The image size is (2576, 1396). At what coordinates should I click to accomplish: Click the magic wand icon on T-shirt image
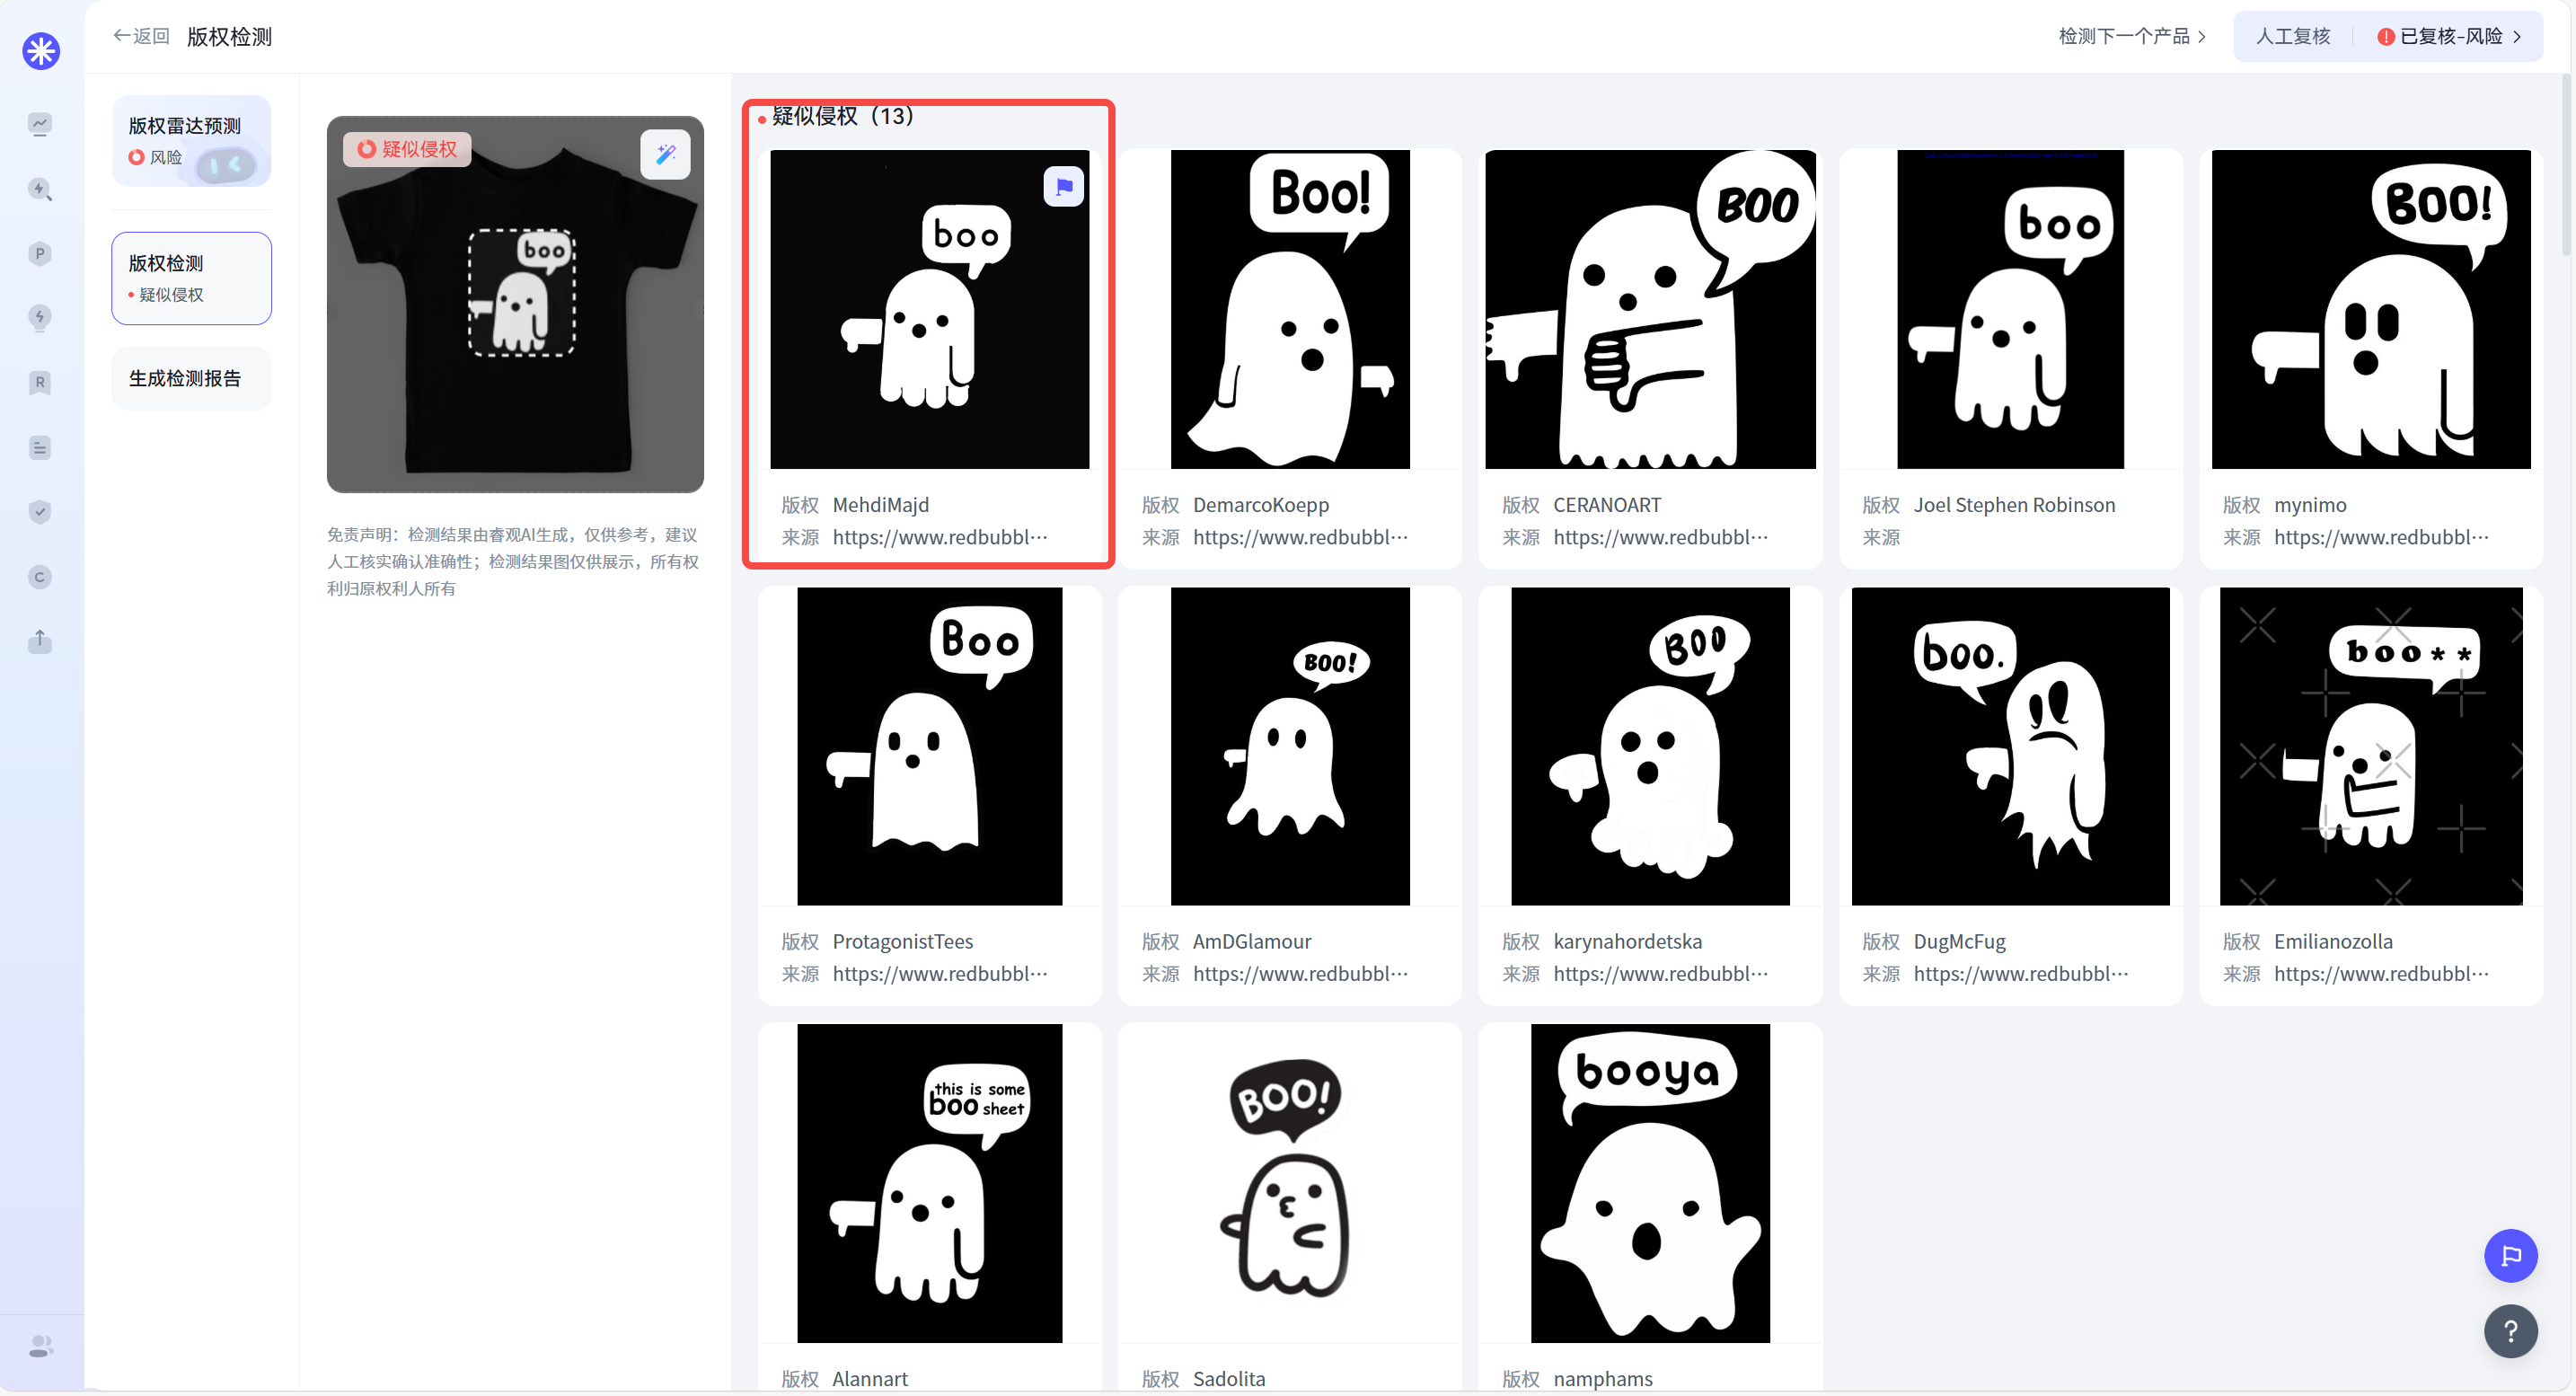(x=665, y=154)
